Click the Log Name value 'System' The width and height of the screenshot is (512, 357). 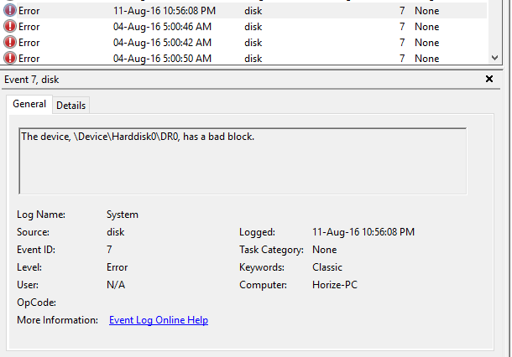(x=123, y=215)
